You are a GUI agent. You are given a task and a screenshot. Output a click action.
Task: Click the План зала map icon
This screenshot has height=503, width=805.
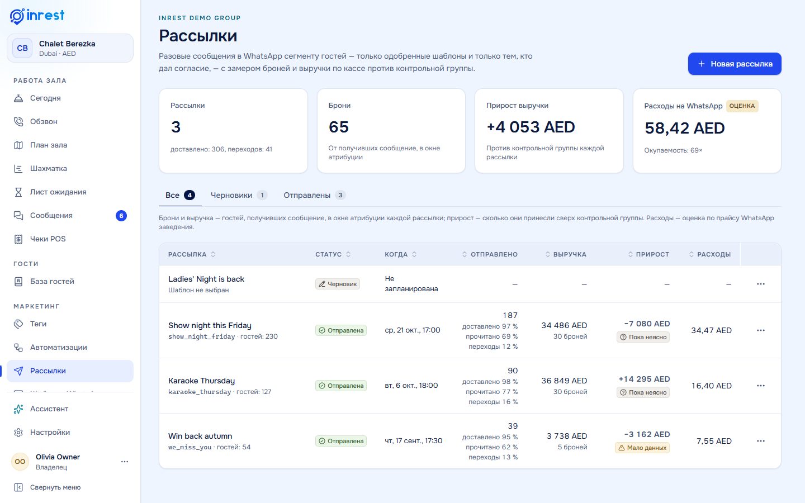click(18, 145)
